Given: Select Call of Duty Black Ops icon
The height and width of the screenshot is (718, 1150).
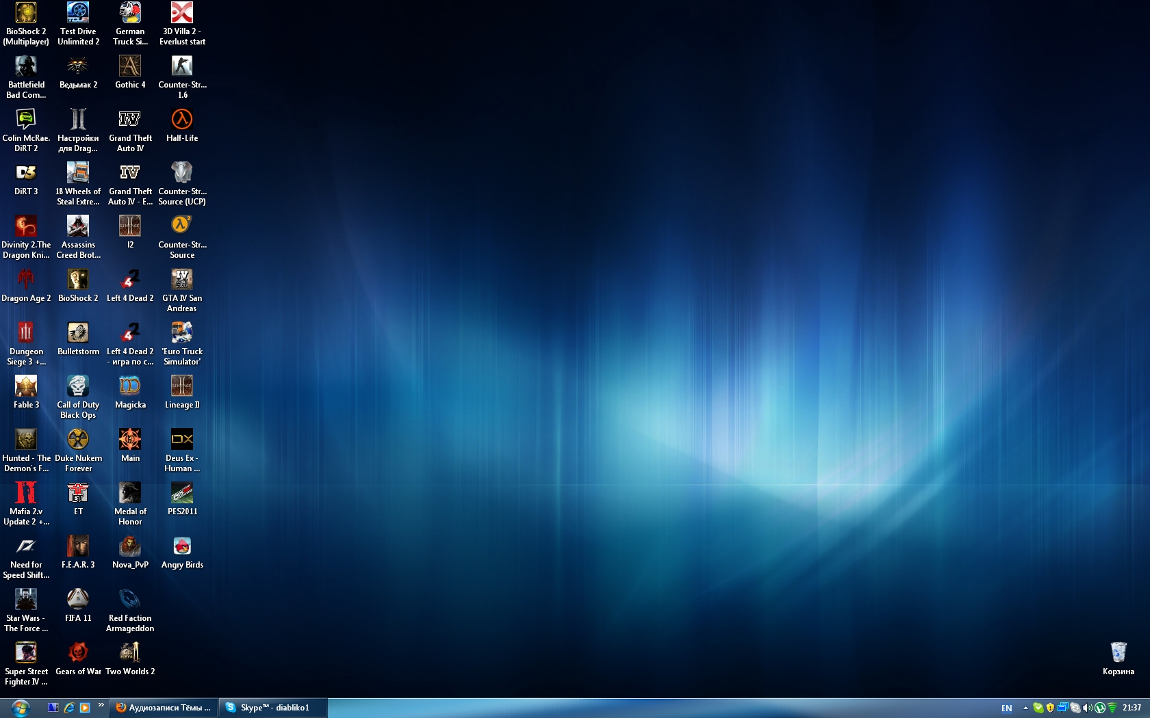Looking at the screenshot, I should [x=78, y=397].
